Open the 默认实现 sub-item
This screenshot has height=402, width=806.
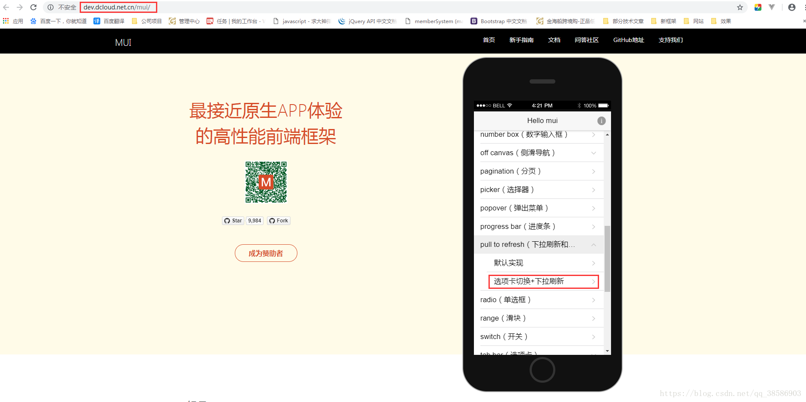[x=539, y=263]
